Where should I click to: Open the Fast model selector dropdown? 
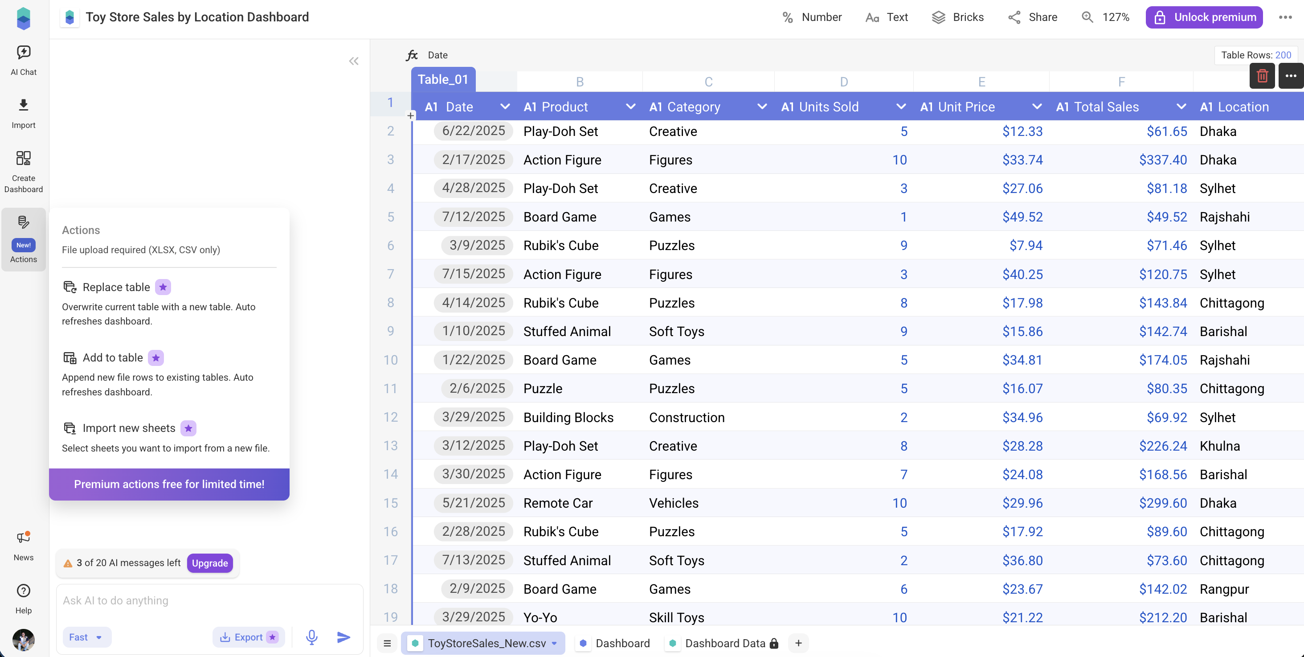coord(86,637)
